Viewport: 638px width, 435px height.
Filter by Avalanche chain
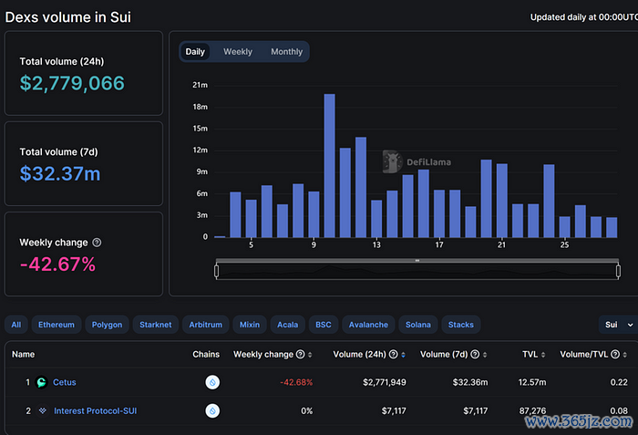(x=368, y=325)
